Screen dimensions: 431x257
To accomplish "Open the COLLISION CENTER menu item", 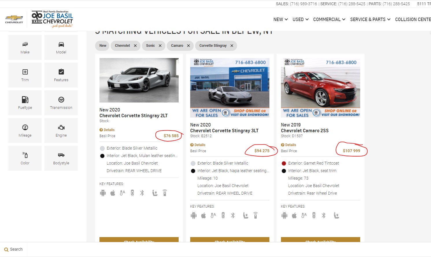I will point(413,19).
